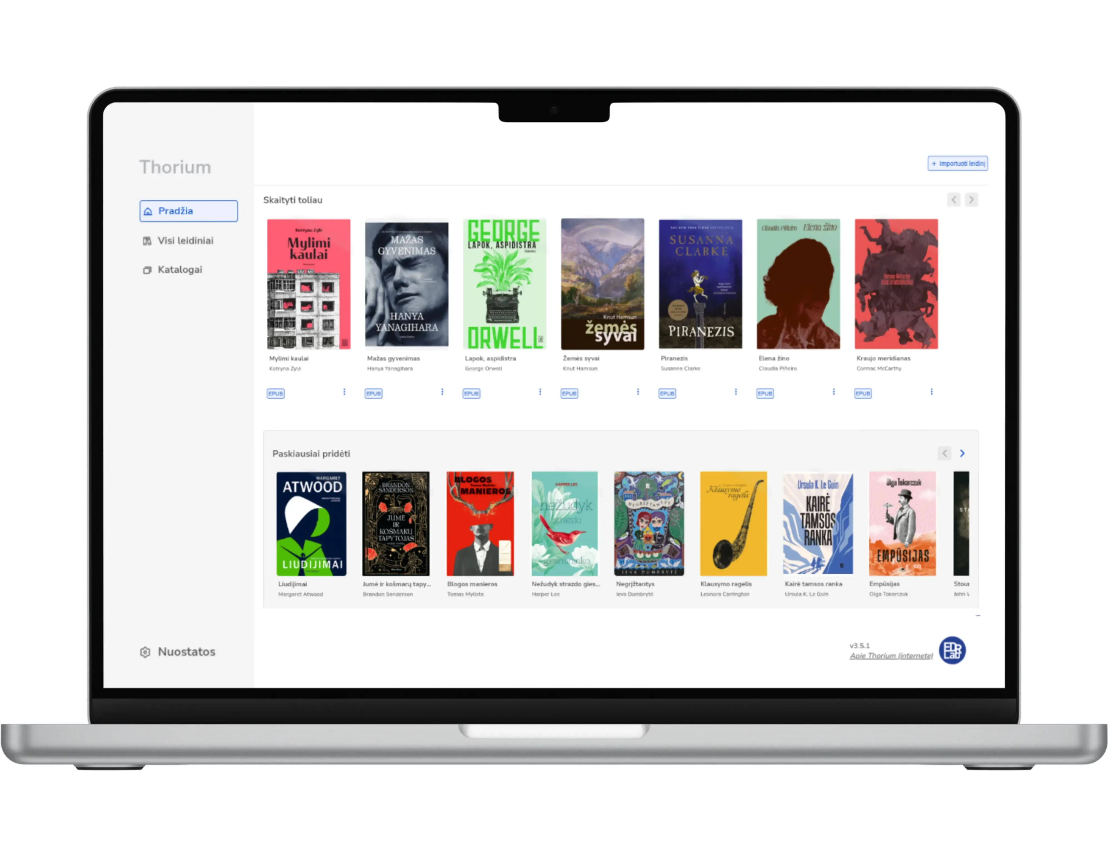Open the menu for Lapok, aspidistra
The height and width of the screenshot is (863, 1108).
(x=540, y=392)
